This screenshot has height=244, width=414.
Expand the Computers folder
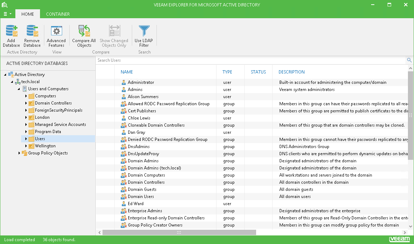click(x=26, y=96)
